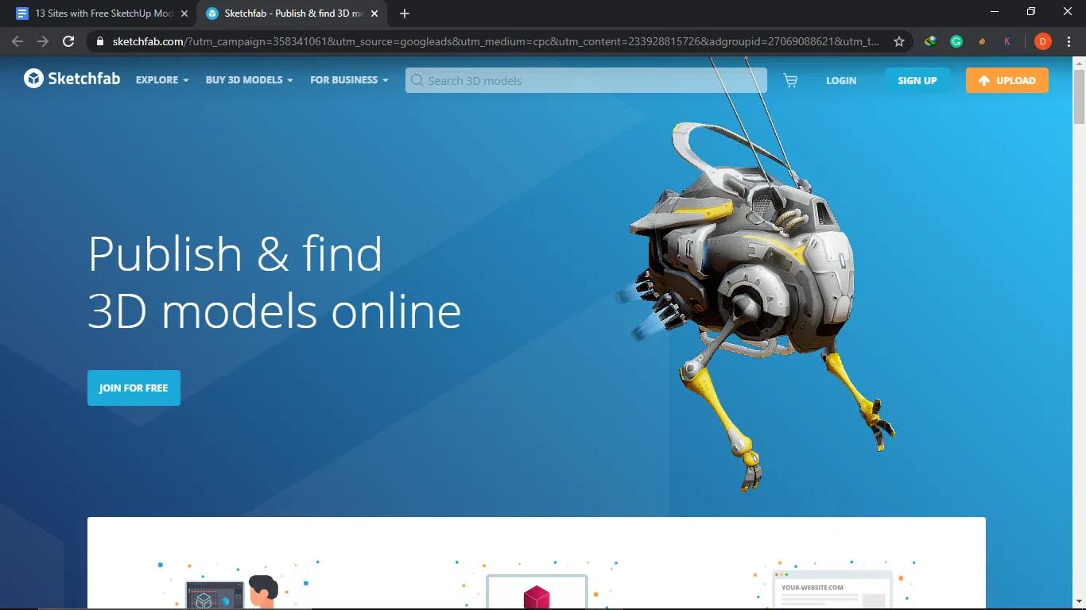Click the Sketchfab cube logo
This screenshot has width=1086, height=610.
(x=33, y=79)
